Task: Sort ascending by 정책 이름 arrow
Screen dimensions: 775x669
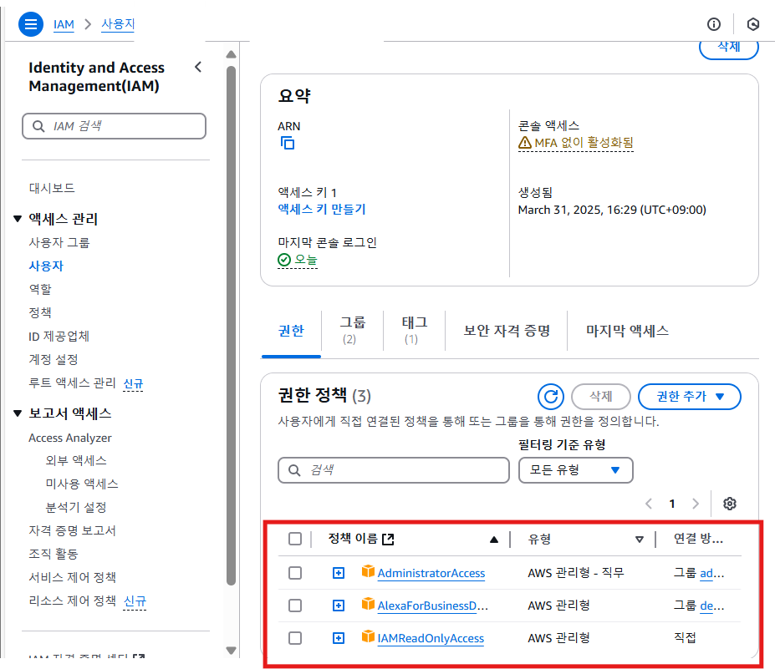Action: coord(494,540)
